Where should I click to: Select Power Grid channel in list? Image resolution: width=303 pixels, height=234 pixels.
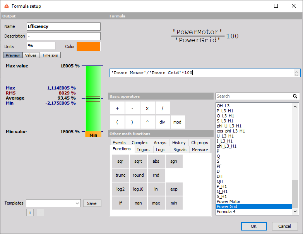(x=254, y=206)
